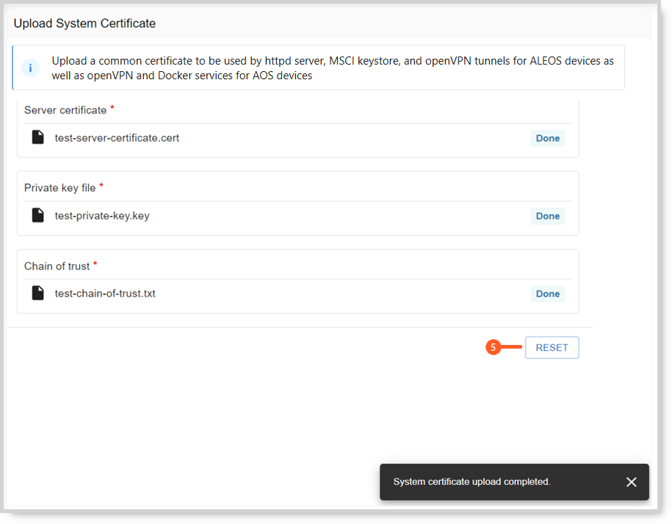Click Done badge for private key file
Viewport: 672px width, 524px height.
547,216
